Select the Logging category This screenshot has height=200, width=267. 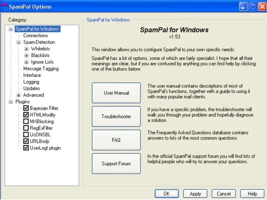(x=31, y=82)
